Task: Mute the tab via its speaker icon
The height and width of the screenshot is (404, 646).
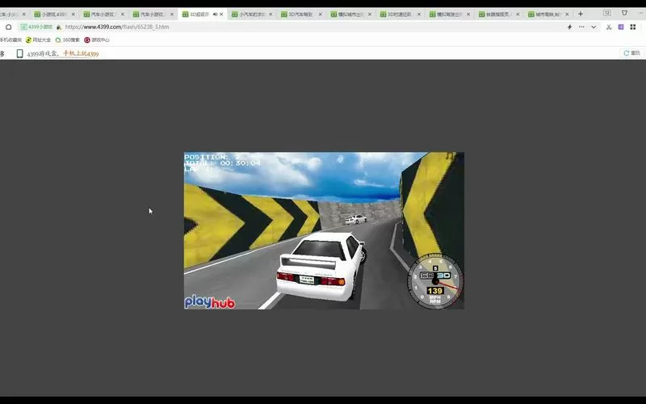Action: 215,14
